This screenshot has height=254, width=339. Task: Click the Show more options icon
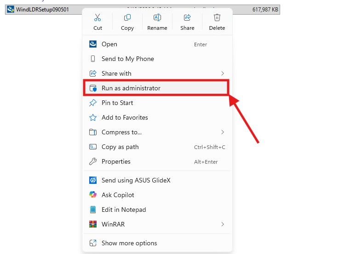93,243
